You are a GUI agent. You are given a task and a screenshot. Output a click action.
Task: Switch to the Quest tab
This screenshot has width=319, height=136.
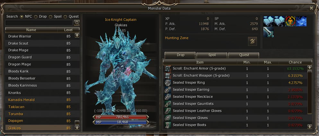point(244,55)
